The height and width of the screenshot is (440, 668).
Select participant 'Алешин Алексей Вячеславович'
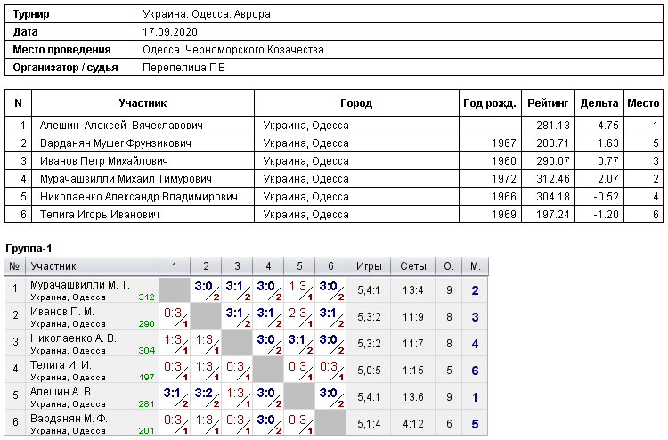tap(121, 126)
